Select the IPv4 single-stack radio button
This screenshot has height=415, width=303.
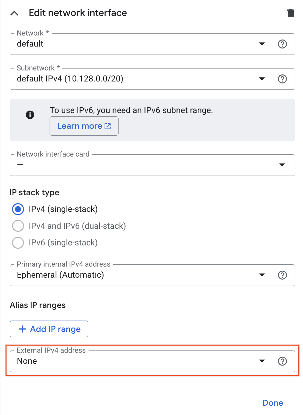[x=18, y=209]
